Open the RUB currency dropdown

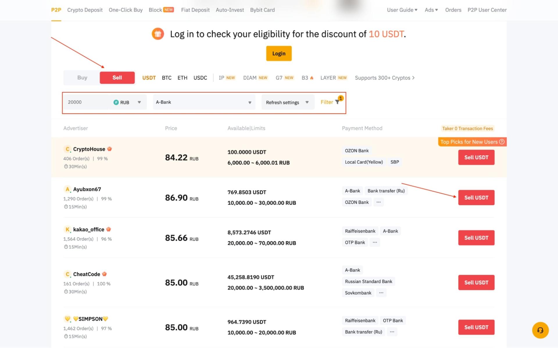[128, 102]
